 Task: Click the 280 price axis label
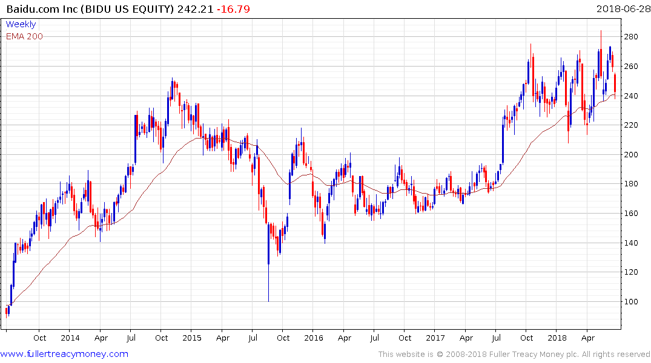coord(631,36)
